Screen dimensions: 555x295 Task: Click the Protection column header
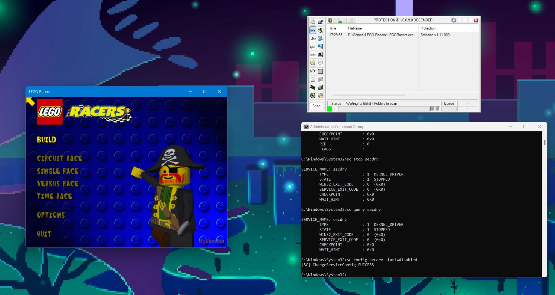(428, 28)
